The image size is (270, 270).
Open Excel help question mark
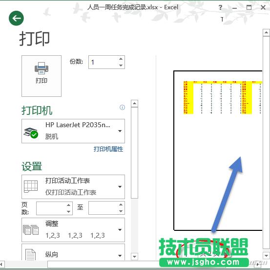pyautogui.click(x=220, y=7)
